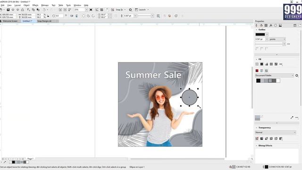Open the Window menu

77,5
